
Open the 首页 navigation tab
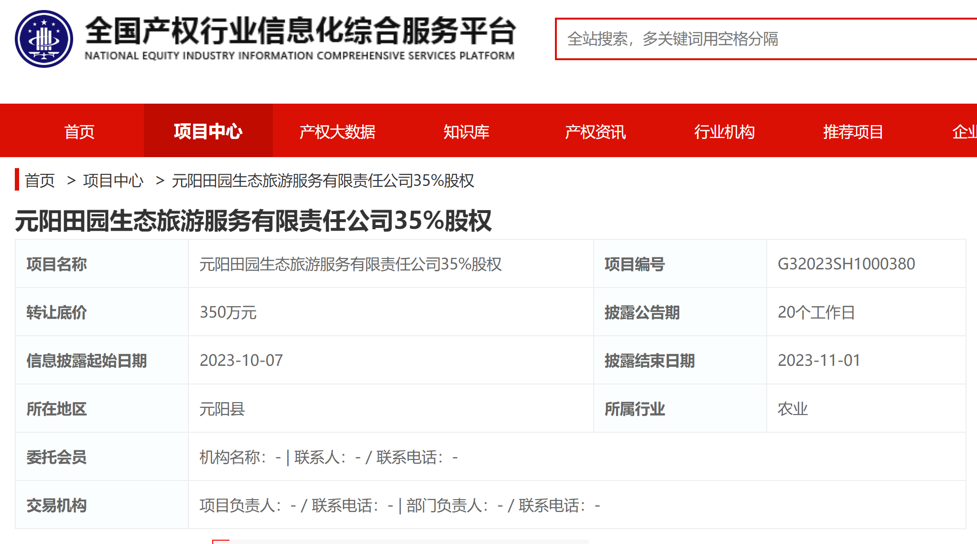(79, 131)
